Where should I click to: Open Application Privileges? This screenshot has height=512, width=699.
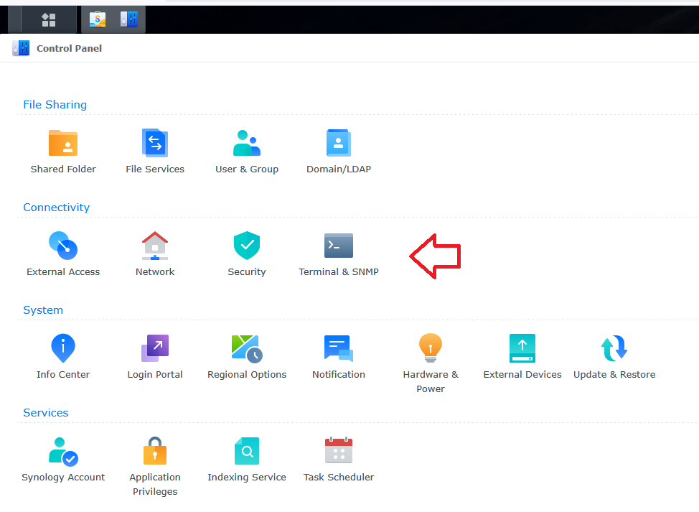pos(155,452)
